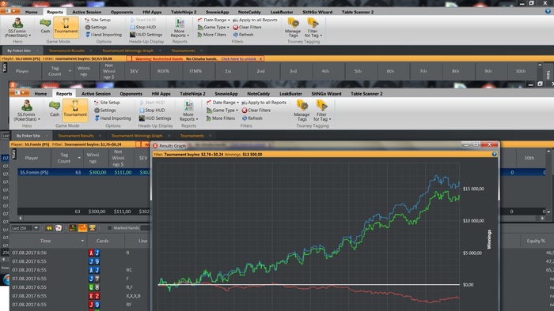Click Tag Count column header in front window

click(x=63, y=158)
